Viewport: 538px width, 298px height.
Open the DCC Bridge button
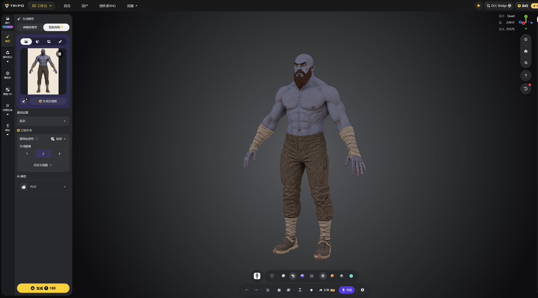(499, 6)
